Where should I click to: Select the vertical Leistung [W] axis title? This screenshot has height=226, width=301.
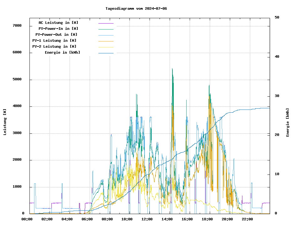(x=5, y=122)
